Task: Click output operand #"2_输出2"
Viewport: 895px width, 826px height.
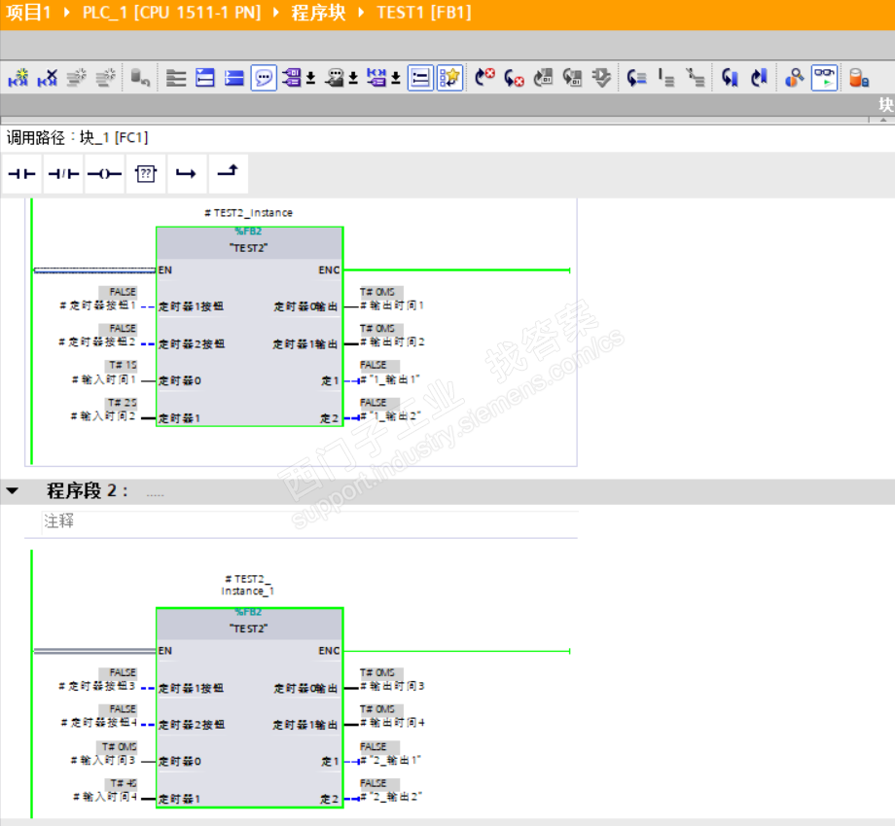Action: click(391, 798)
